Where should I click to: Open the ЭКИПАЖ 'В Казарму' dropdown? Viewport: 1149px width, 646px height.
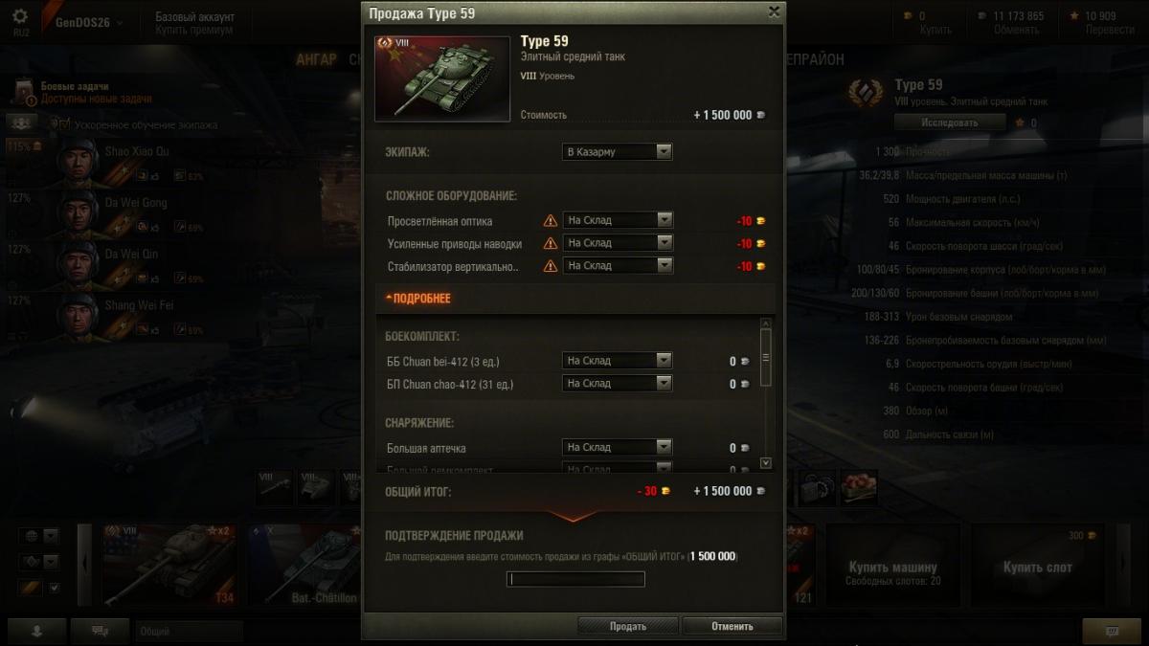coord(617,152)
